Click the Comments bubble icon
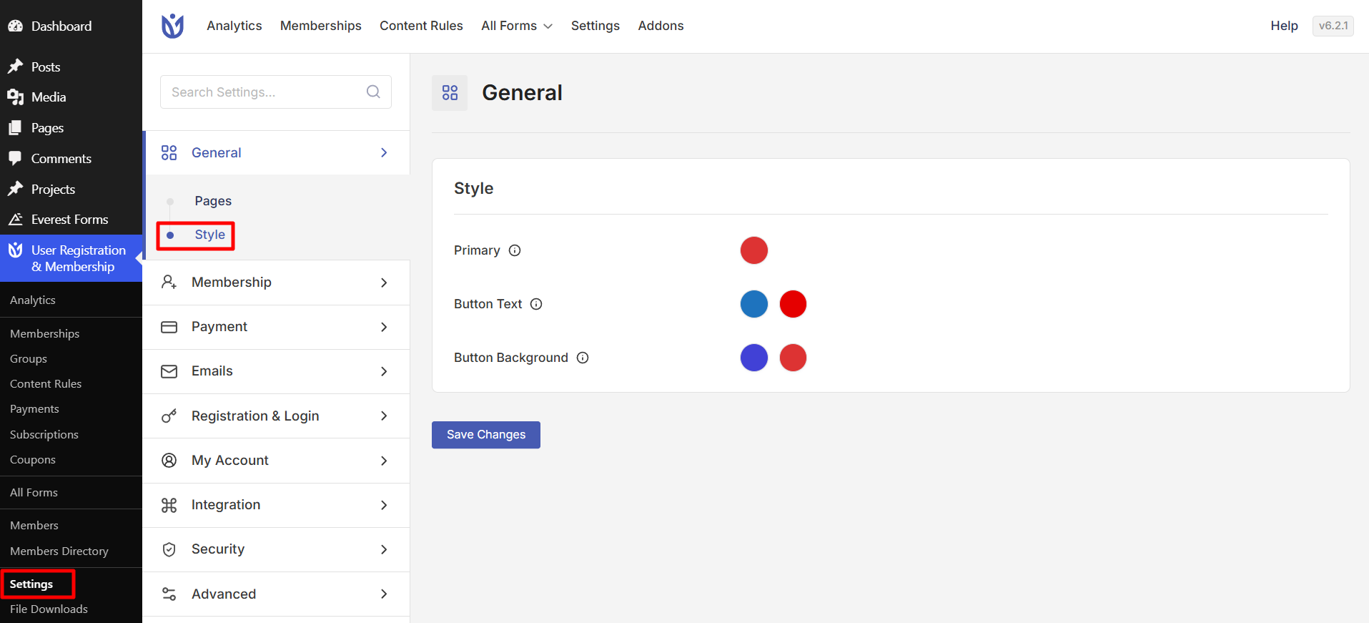Viewport: 1369px width, 623px height. click(x=15, y=158)
